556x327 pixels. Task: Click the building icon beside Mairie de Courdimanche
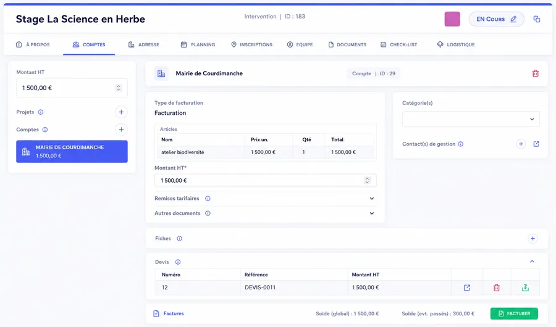point(161,73)
